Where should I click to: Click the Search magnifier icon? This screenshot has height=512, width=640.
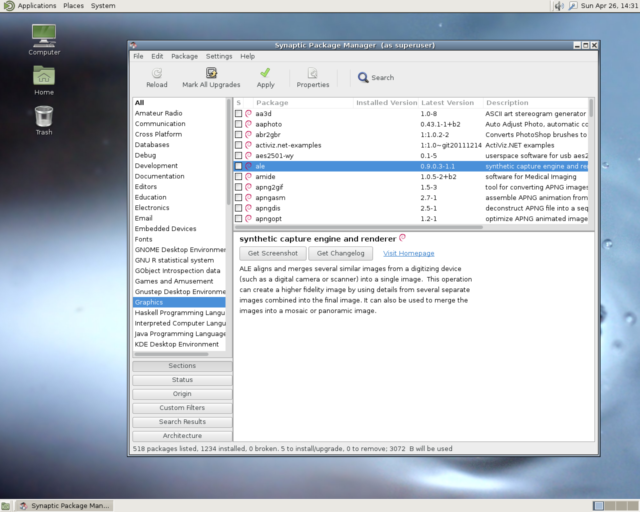point(363,77)
